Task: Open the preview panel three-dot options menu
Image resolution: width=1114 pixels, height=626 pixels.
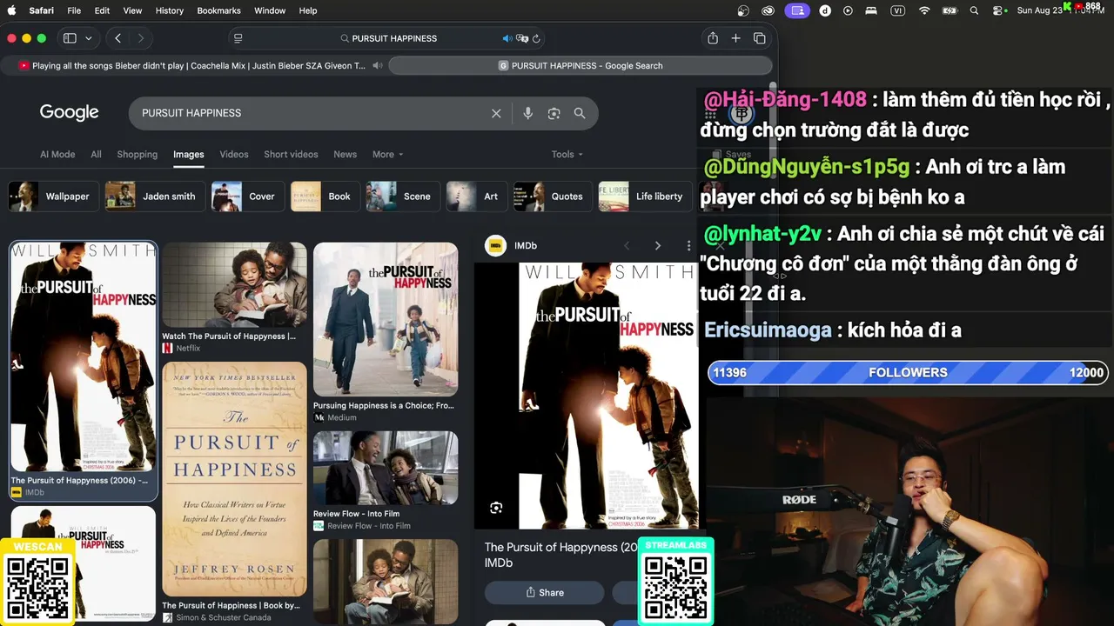Action: pos(688,246)
